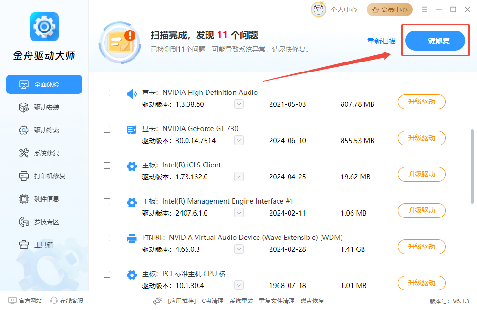The width and height of the screenshot is (477, 310).
Task: Open the 打印机修复 section
Action: 44,176
